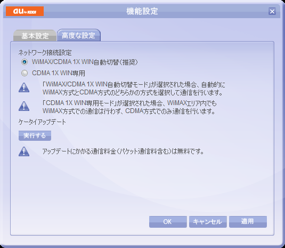The image size is (285, 248).
Task: Click the au by KDDI logo
Action: coord(25,11)
